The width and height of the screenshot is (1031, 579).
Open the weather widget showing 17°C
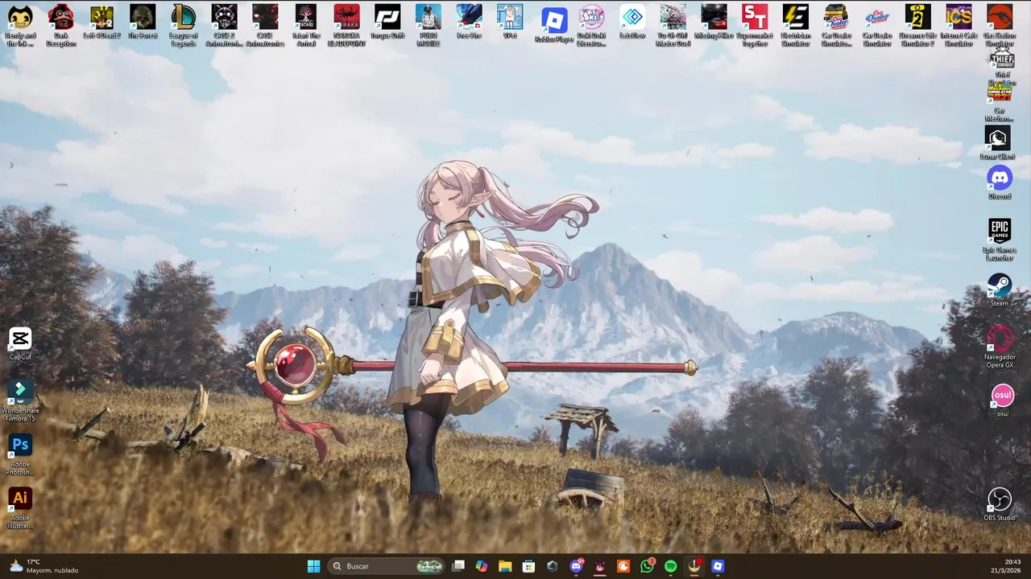[43, 566]
